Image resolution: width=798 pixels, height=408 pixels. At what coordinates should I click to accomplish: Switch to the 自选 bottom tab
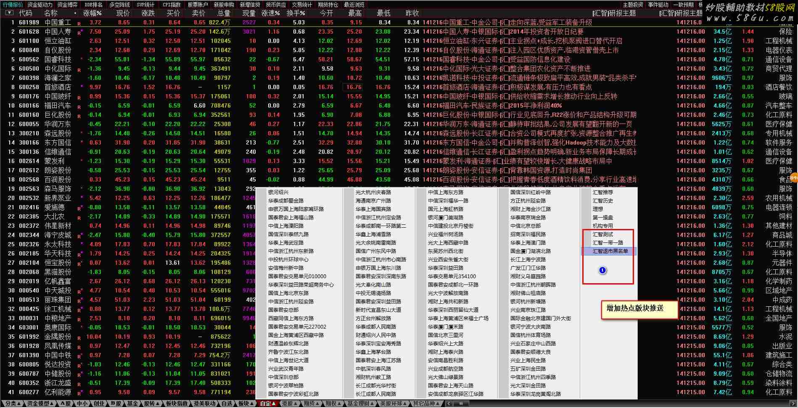point(227,404)
